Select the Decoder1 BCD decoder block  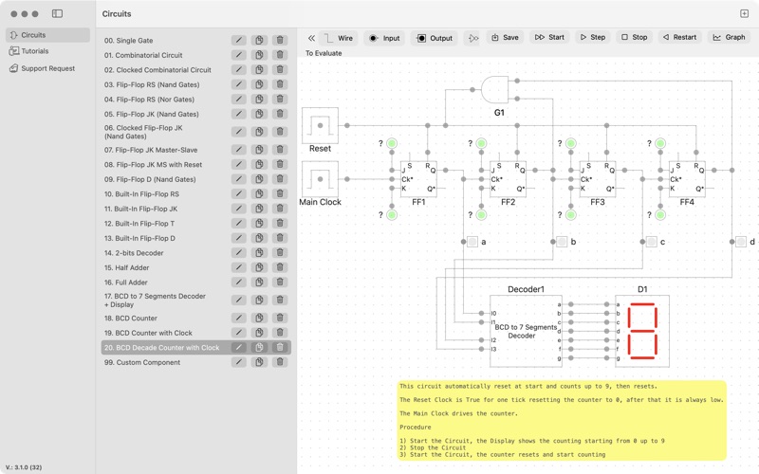(527, 331)
